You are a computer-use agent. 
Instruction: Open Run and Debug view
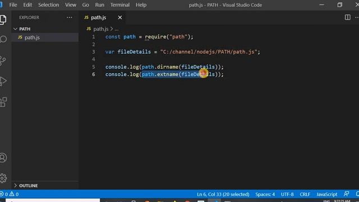pos(3,81)
